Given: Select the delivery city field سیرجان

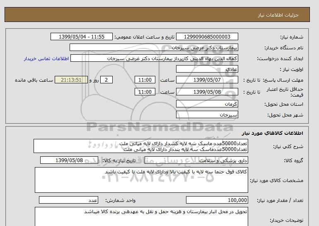Looking at the screenshot, I should tap(207, 114).
